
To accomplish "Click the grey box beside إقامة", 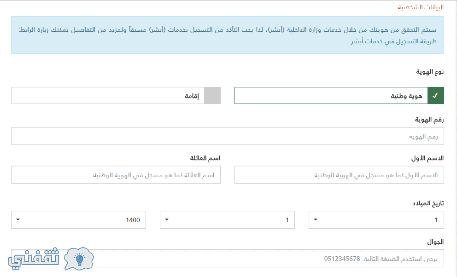I will (x=212, y=95).
